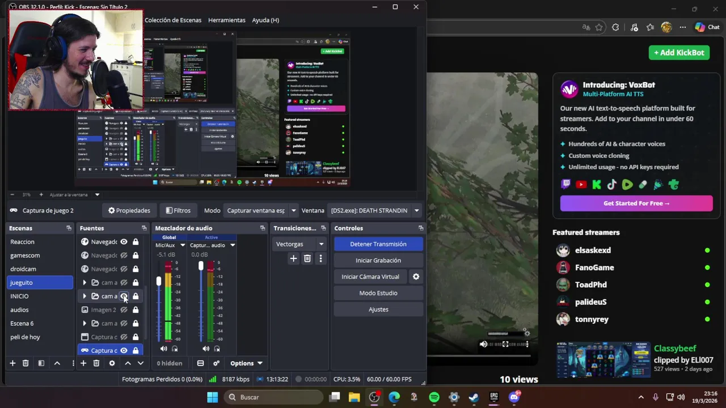Open source properties gear in the Fuentes toolbar
This screenshot has width=726, height=408.
tap(112, 363)
